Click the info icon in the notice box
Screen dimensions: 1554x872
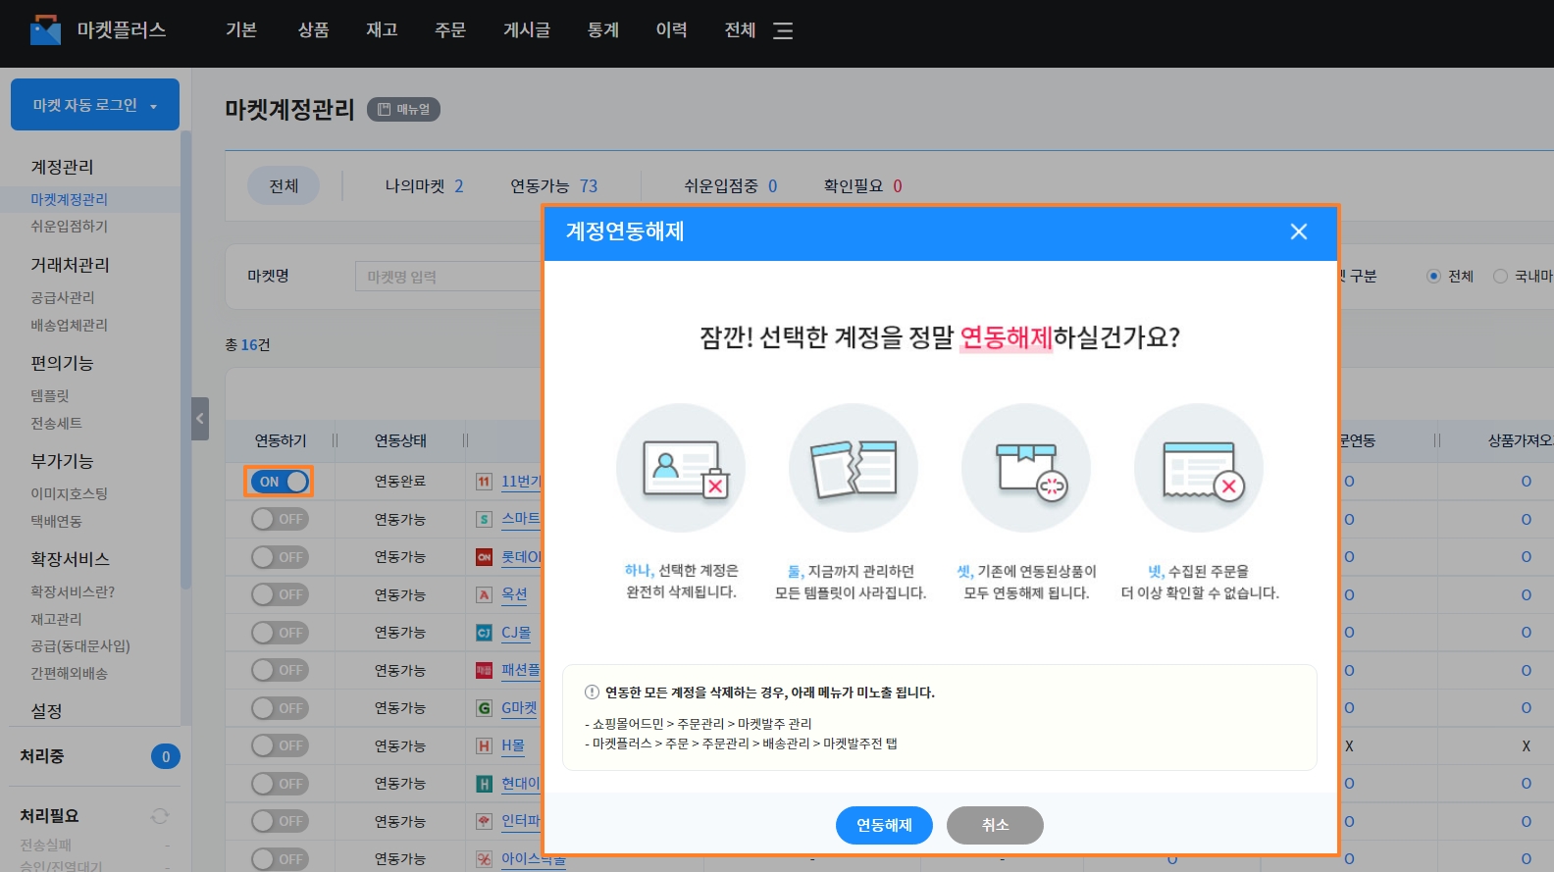tap(592, 692)
